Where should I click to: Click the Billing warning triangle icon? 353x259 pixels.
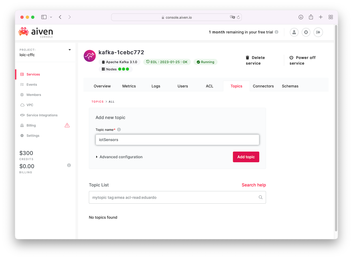pyautogui.click(x=67, y=125)
